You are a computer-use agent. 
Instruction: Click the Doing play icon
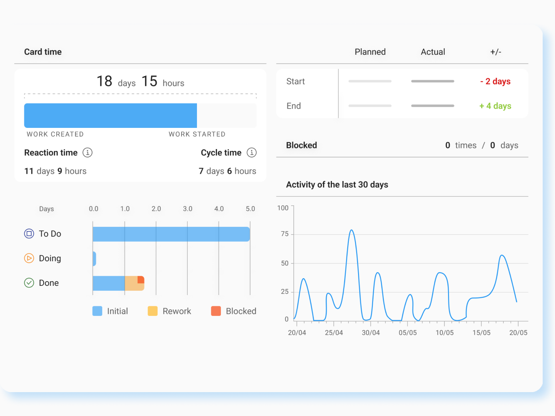pyautogui.click(x=29, y=258)
